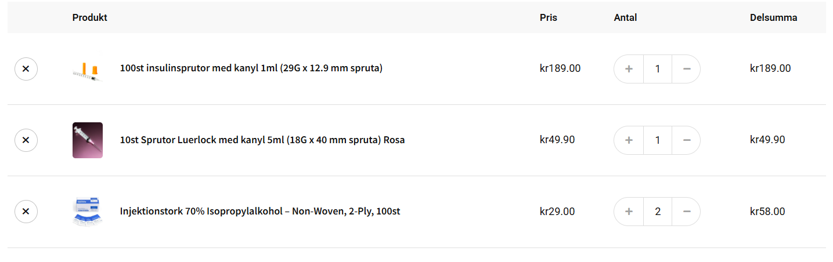Click the insulinsprutor quantity field
Screen dimensions: 833x262
coord(658,69)
